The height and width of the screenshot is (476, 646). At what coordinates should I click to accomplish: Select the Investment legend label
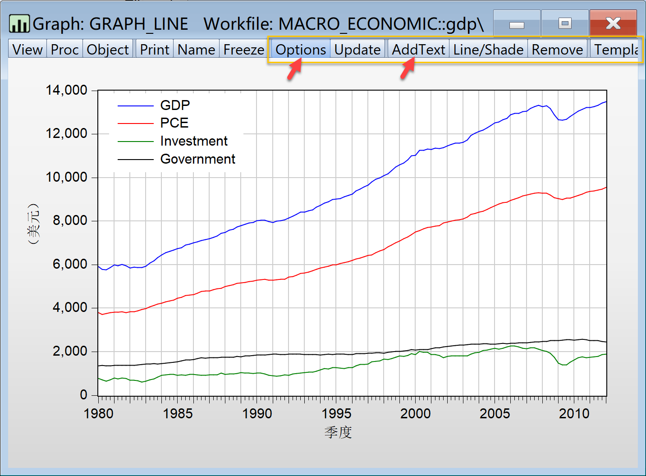click(194, 141)
